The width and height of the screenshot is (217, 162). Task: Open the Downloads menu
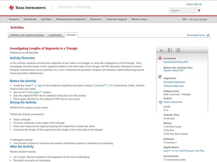[x=30, y=19]
